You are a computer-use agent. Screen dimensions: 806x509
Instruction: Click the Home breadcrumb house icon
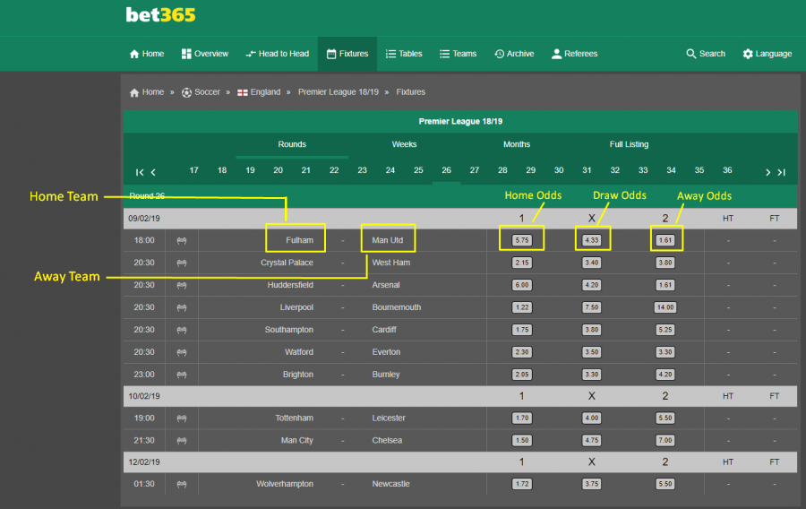tap(134, 92)
